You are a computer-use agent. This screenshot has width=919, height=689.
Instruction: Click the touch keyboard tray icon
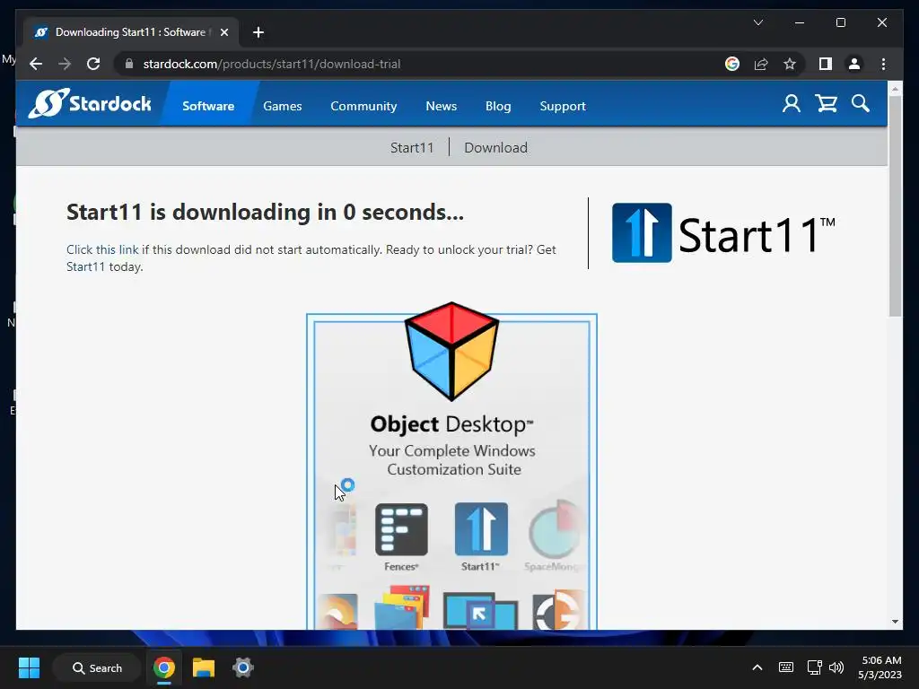coord(786,667)
